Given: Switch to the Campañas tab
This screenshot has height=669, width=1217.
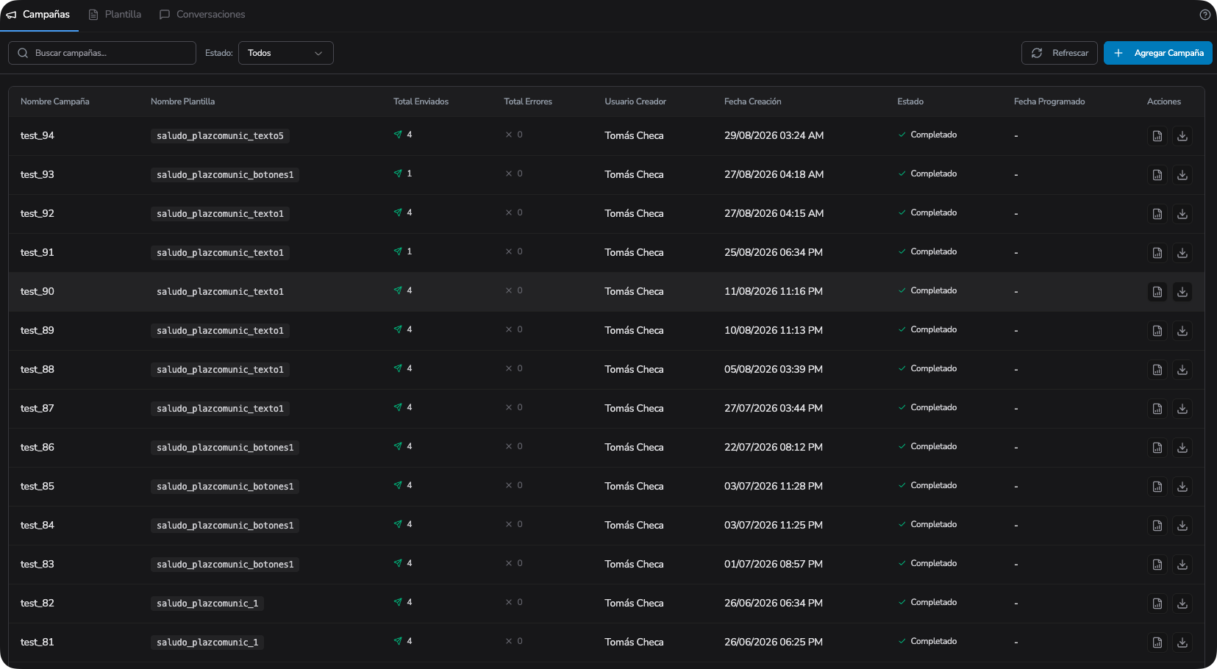Looking at the screenshot, I should [38, 15].
